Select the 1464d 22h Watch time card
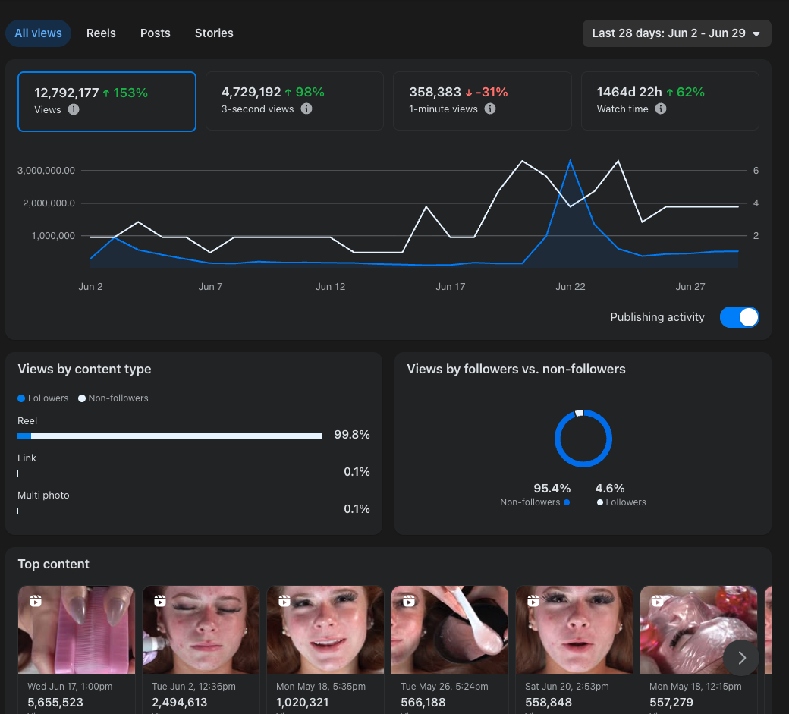 click(x=670, y=101)
